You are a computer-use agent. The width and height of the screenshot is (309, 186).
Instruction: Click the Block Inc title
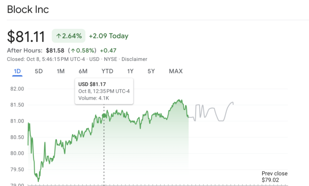28,9
